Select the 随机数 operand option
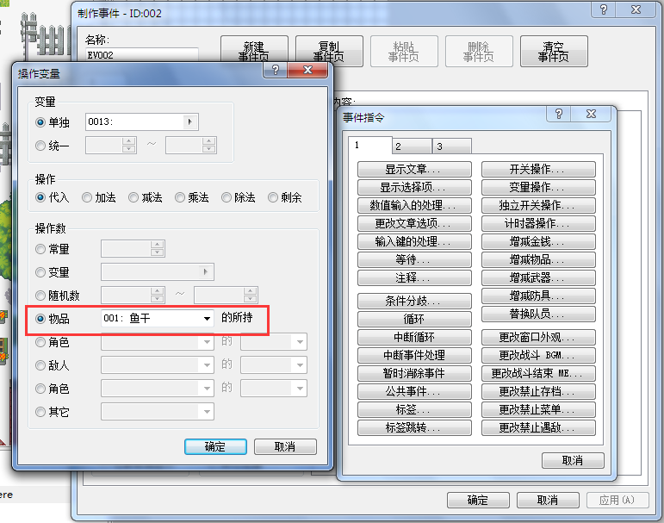The width and height of the screenshot is (664, 523). [40, 296]
